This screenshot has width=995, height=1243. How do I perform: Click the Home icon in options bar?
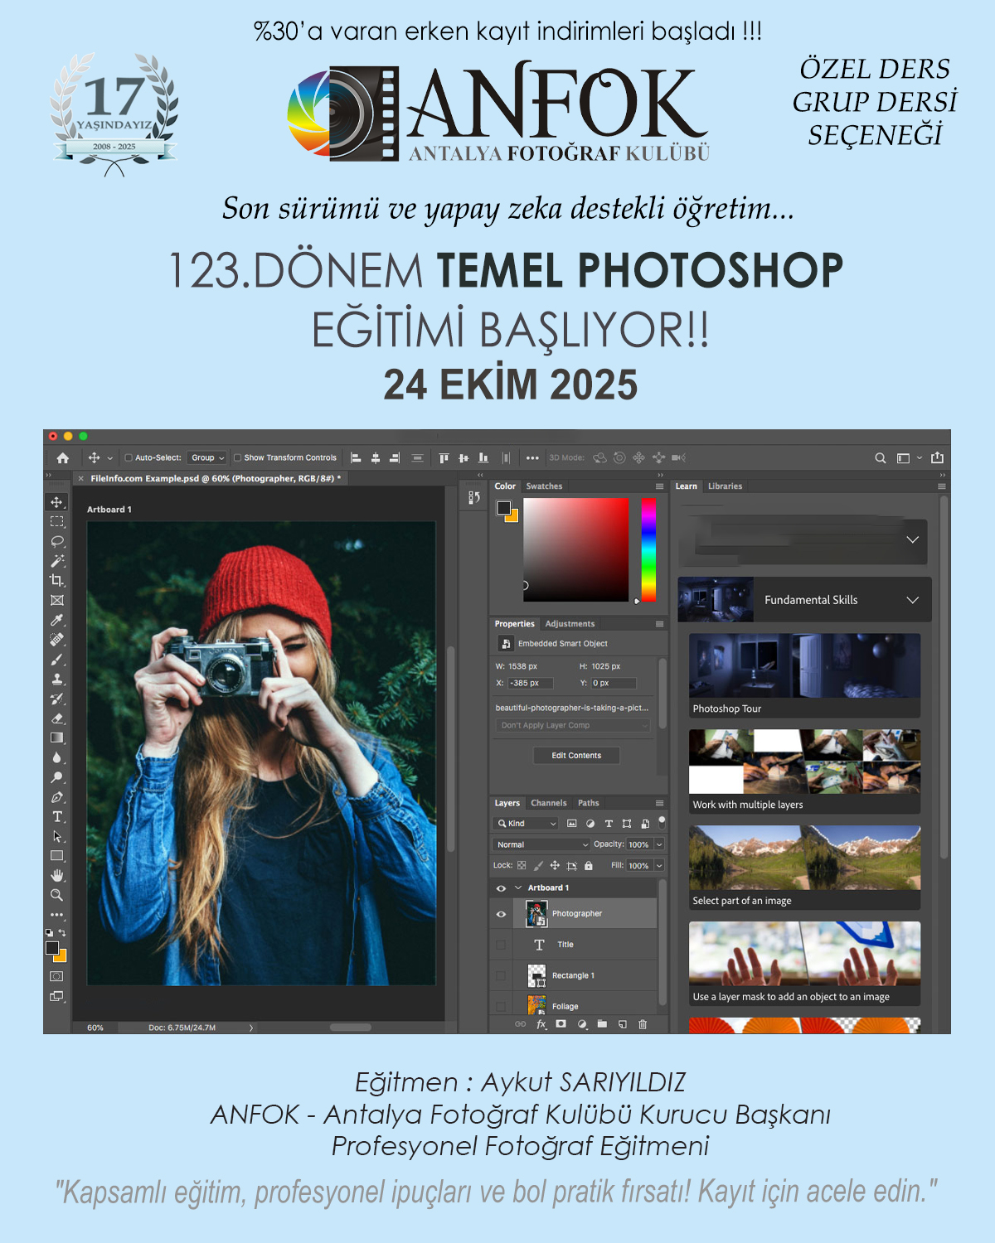(63, 457)
